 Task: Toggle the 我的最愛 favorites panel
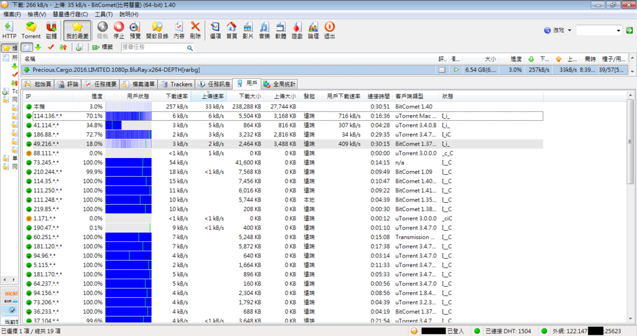click(x=77, y=30)
